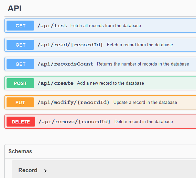
Task: Click the GET badge for /api/read/{recordId}
Action: click(20, 45)
